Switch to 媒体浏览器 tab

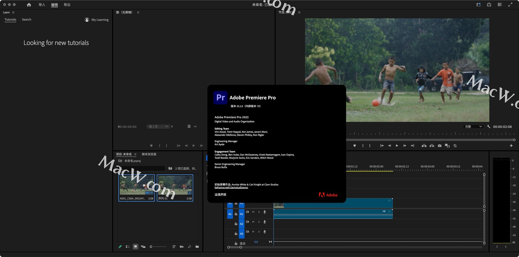(149, 154)
